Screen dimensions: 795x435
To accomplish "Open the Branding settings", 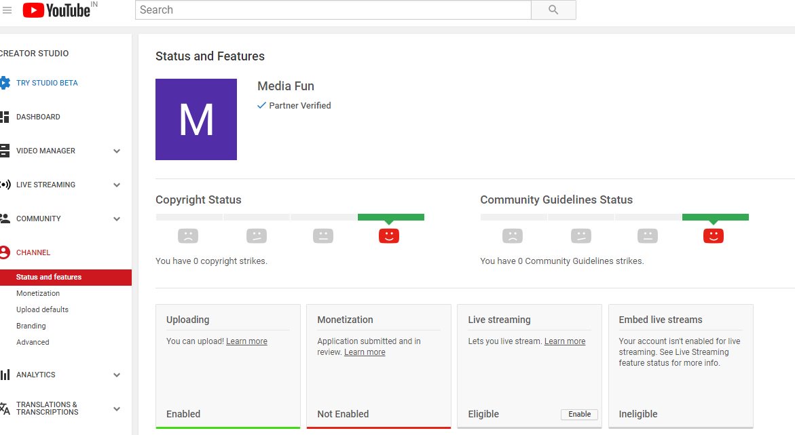I will coord(31,326).
